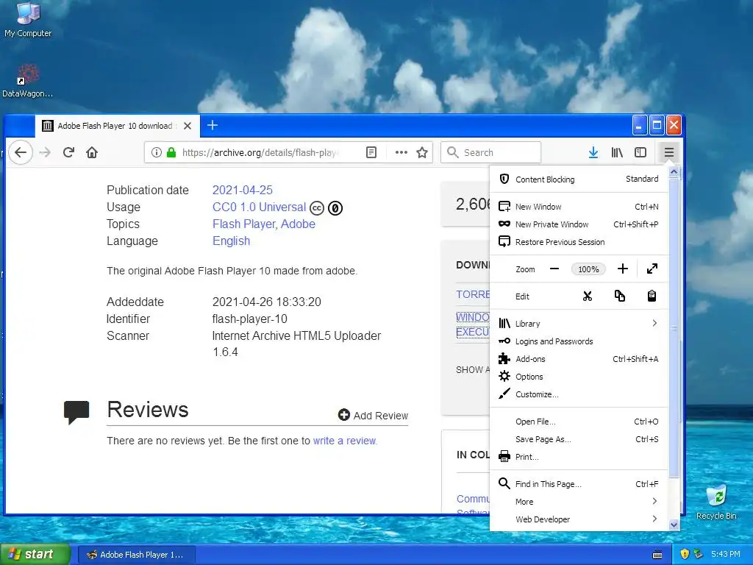Zoom out with the minus button
The image size is (753, 565).
[554, 269]
